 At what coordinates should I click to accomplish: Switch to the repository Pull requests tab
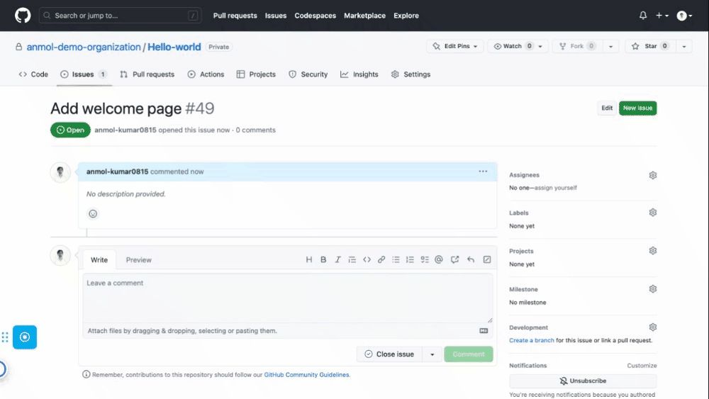point(147,74)
